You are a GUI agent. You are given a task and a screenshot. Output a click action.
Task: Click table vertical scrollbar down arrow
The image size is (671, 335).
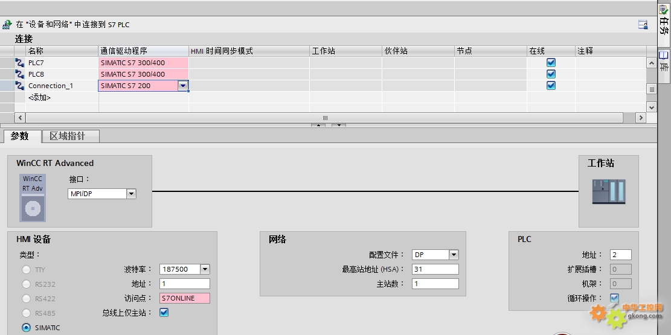tap(651, 107)
